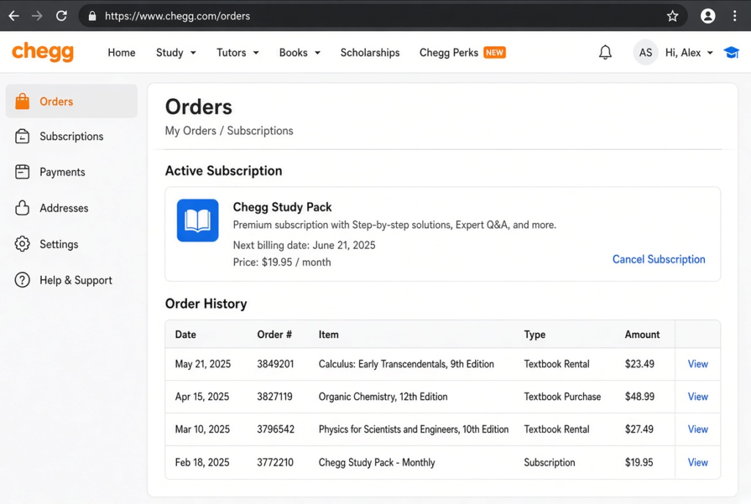
Task: Expand the Study dropdown menu
Action: point(176,53)
